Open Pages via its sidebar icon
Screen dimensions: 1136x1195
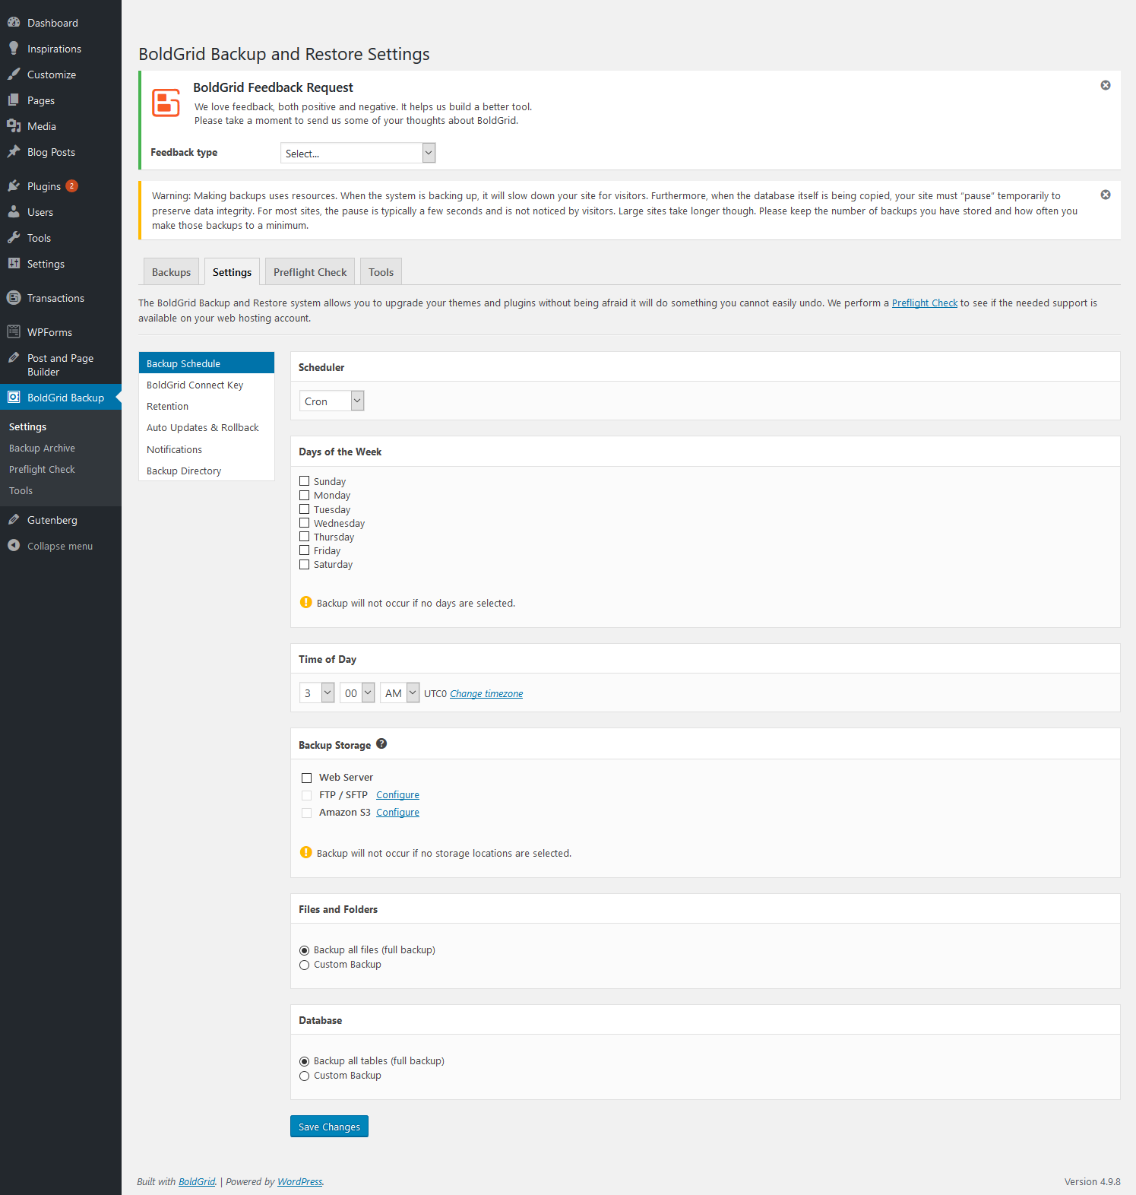pos(14,100)
